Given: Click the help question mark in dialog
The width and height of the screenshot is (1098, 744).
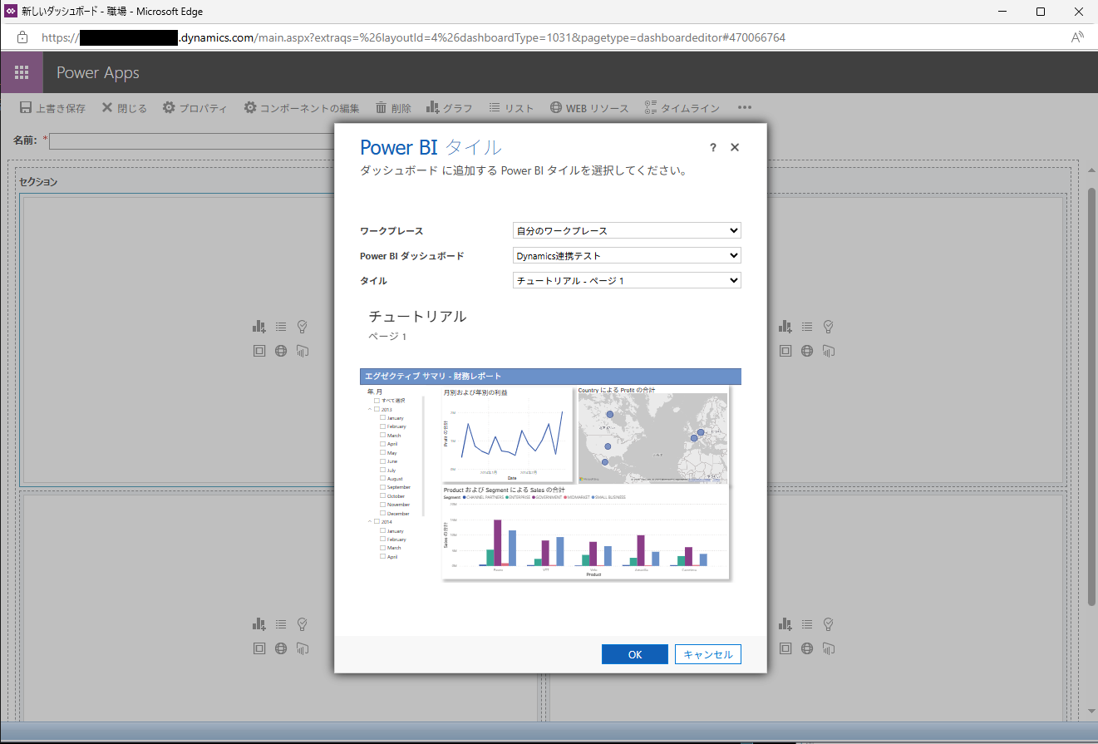Looking at the screenshot, I should 713,147.
